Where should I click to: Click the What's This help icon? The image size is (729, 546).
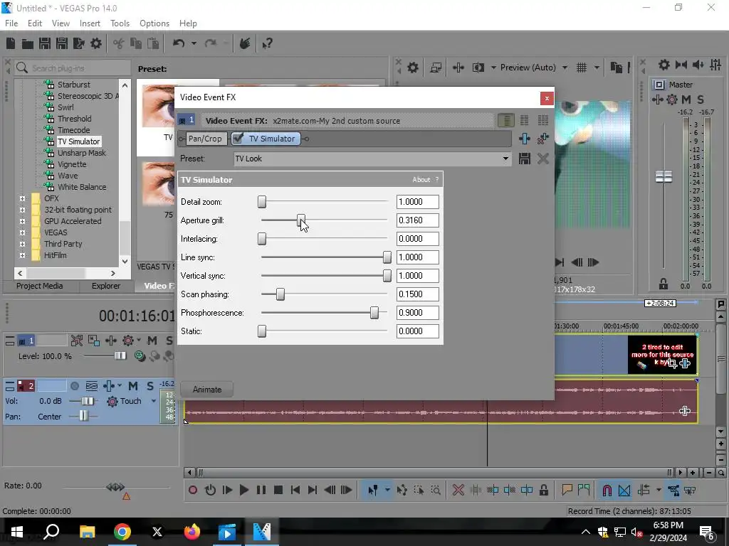267,43
